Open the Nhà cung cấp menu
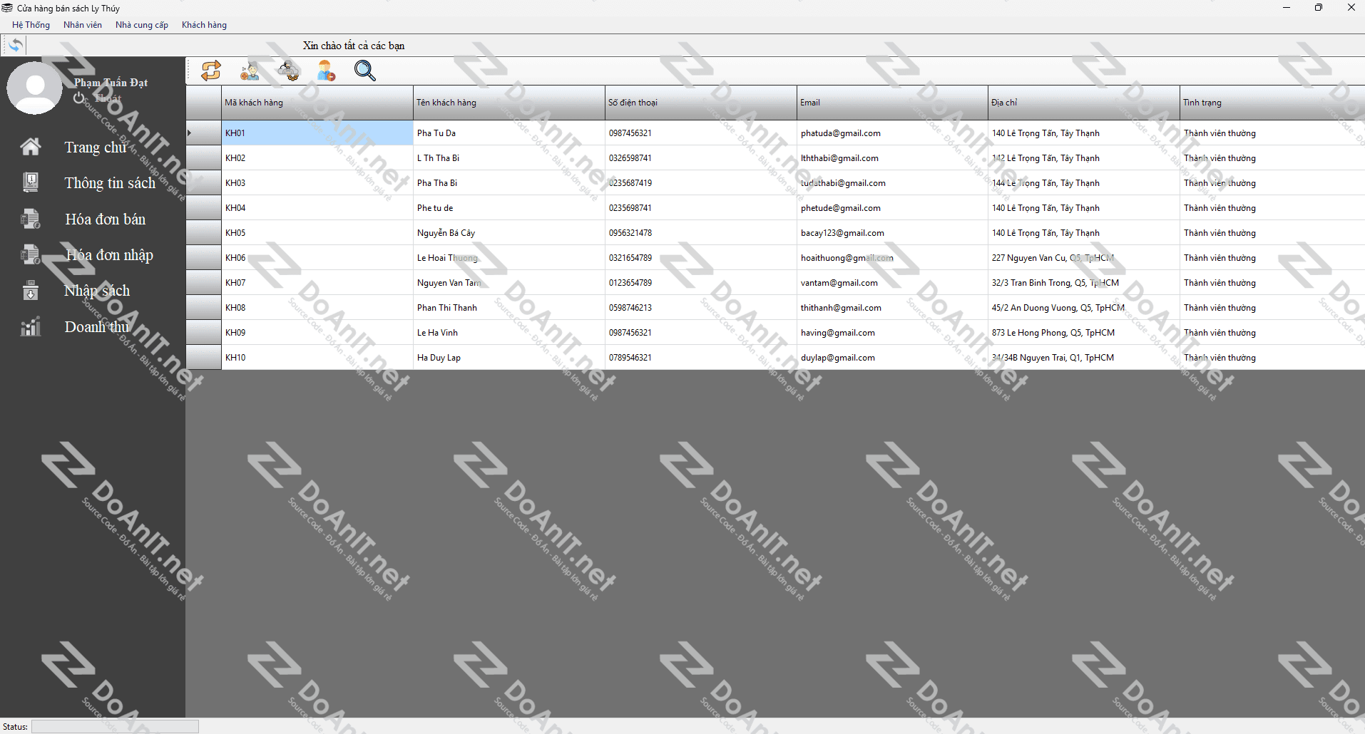The image size is (1365, 734). 142,25
